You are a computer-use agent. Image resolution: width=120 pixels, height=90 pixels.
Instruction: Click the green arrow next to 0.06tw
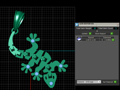(x=113, y=40)
